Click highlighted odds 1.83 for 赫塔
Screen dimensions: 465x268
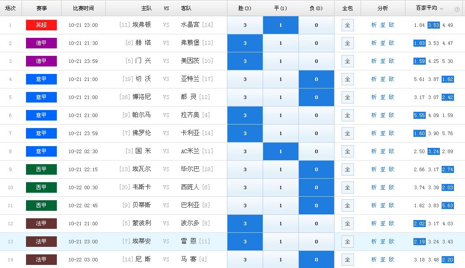pyautogui.click(x=419, y=43)
